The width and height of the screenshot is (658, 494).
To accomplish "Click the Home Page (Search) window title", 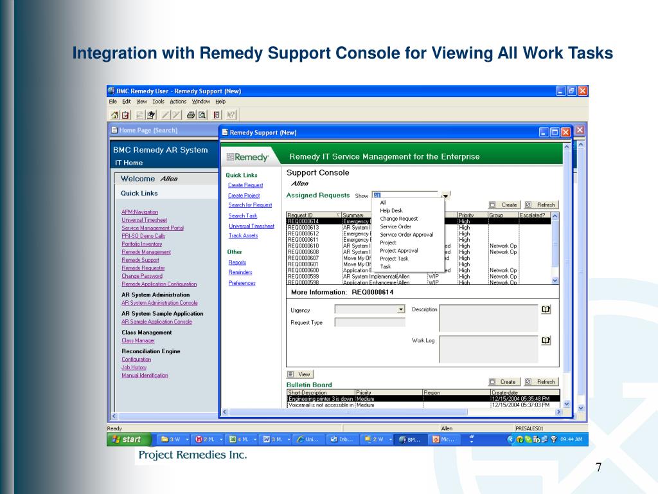I will click(x=148, y=130).
